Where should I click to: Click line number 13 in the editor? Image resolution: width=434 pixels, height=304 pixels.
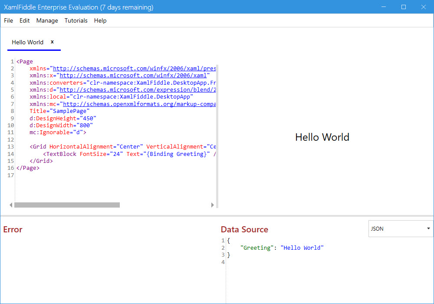click(x=13, y=146)
